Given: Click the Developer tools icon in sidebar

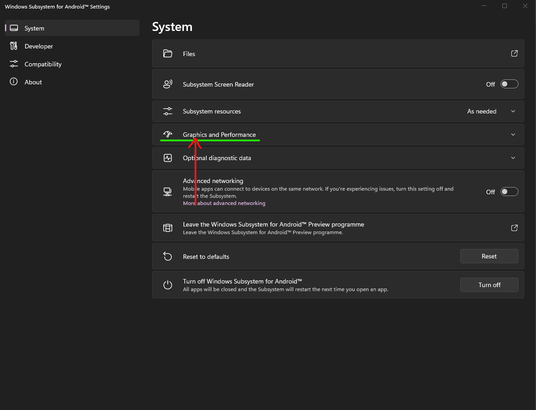Looking at the screenshot, I should click(13, 46).
